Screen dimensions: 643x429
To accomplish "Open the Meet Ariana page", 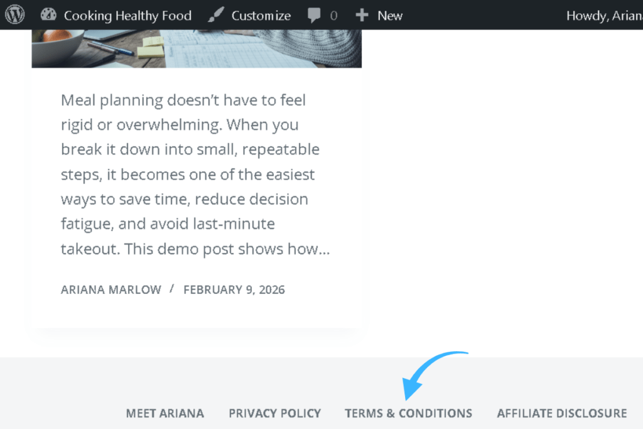I will [165, 413].
